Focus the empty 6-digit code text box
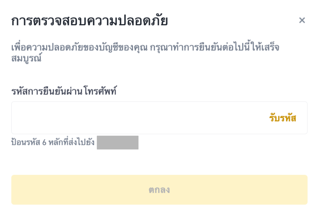 136,118
